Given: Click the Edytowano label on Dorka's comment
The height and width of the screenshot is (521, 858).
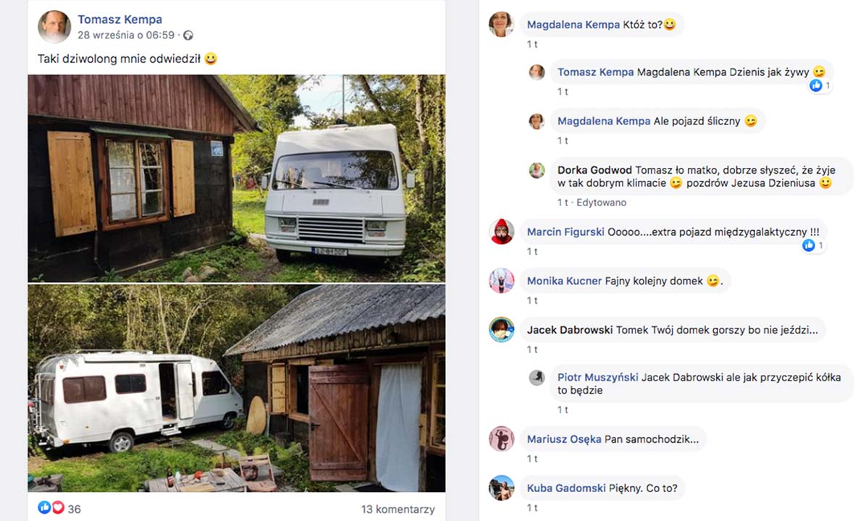Looking at the screenshot, I should coord(601,203).
